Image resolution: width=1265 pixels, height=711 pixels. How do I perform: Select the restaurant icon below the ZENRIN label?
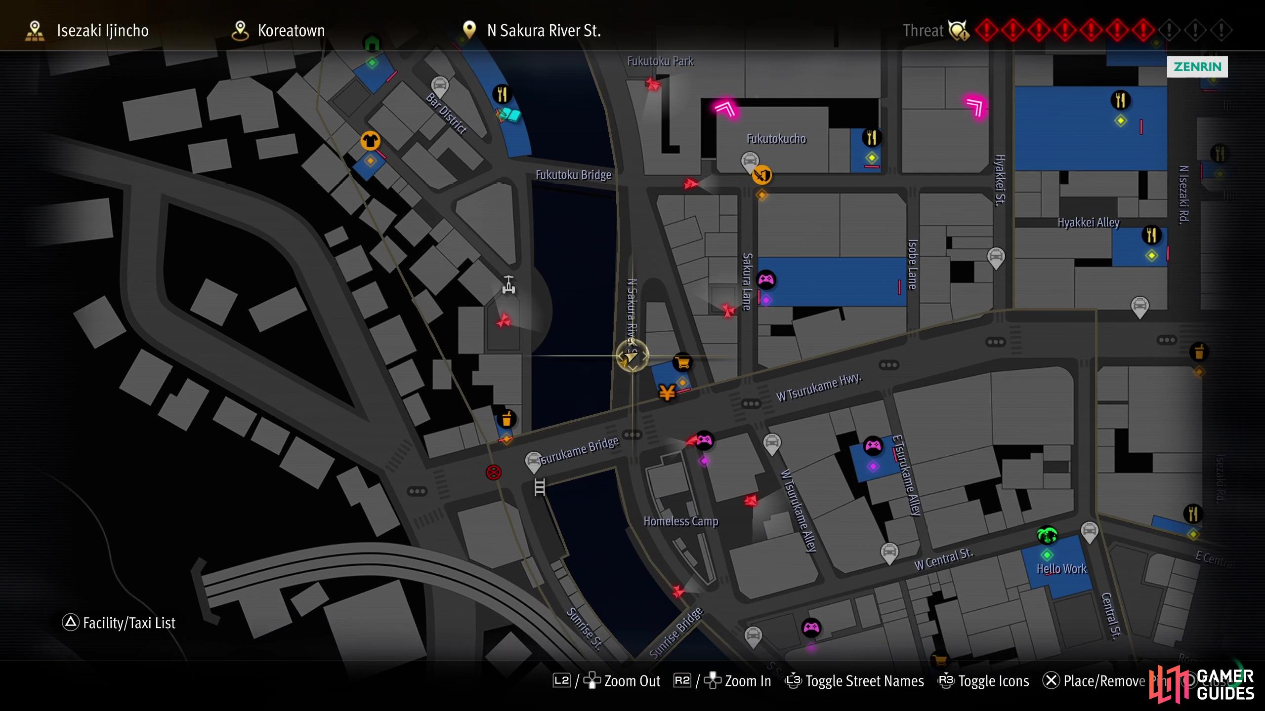[1120, 100]
